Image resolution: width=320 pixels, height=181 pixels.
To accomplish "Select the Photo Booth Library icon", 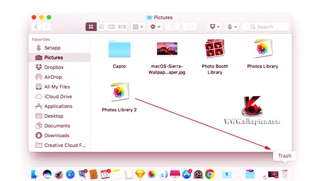I will [214, 48].
